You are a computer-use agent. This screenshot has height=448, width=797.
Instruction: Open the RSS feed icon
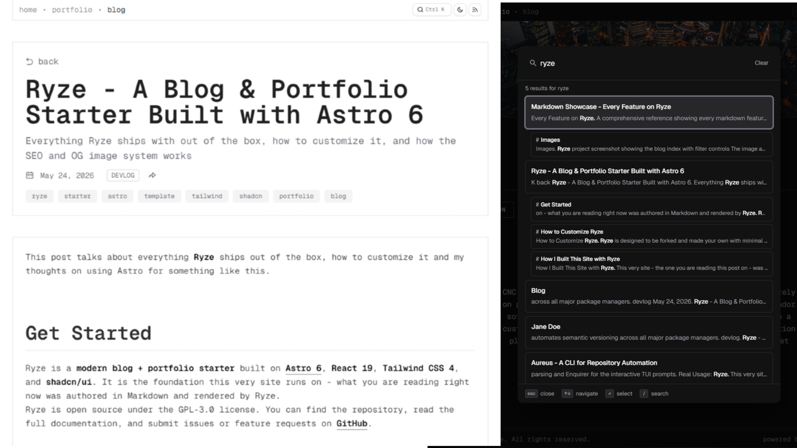475,9
